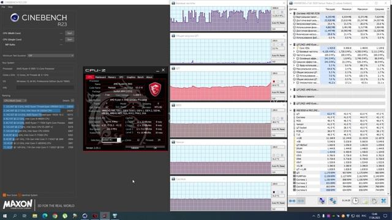Collapse the motherboard PRO sensor group
This screenshot has width=392, height=220.
291,110
